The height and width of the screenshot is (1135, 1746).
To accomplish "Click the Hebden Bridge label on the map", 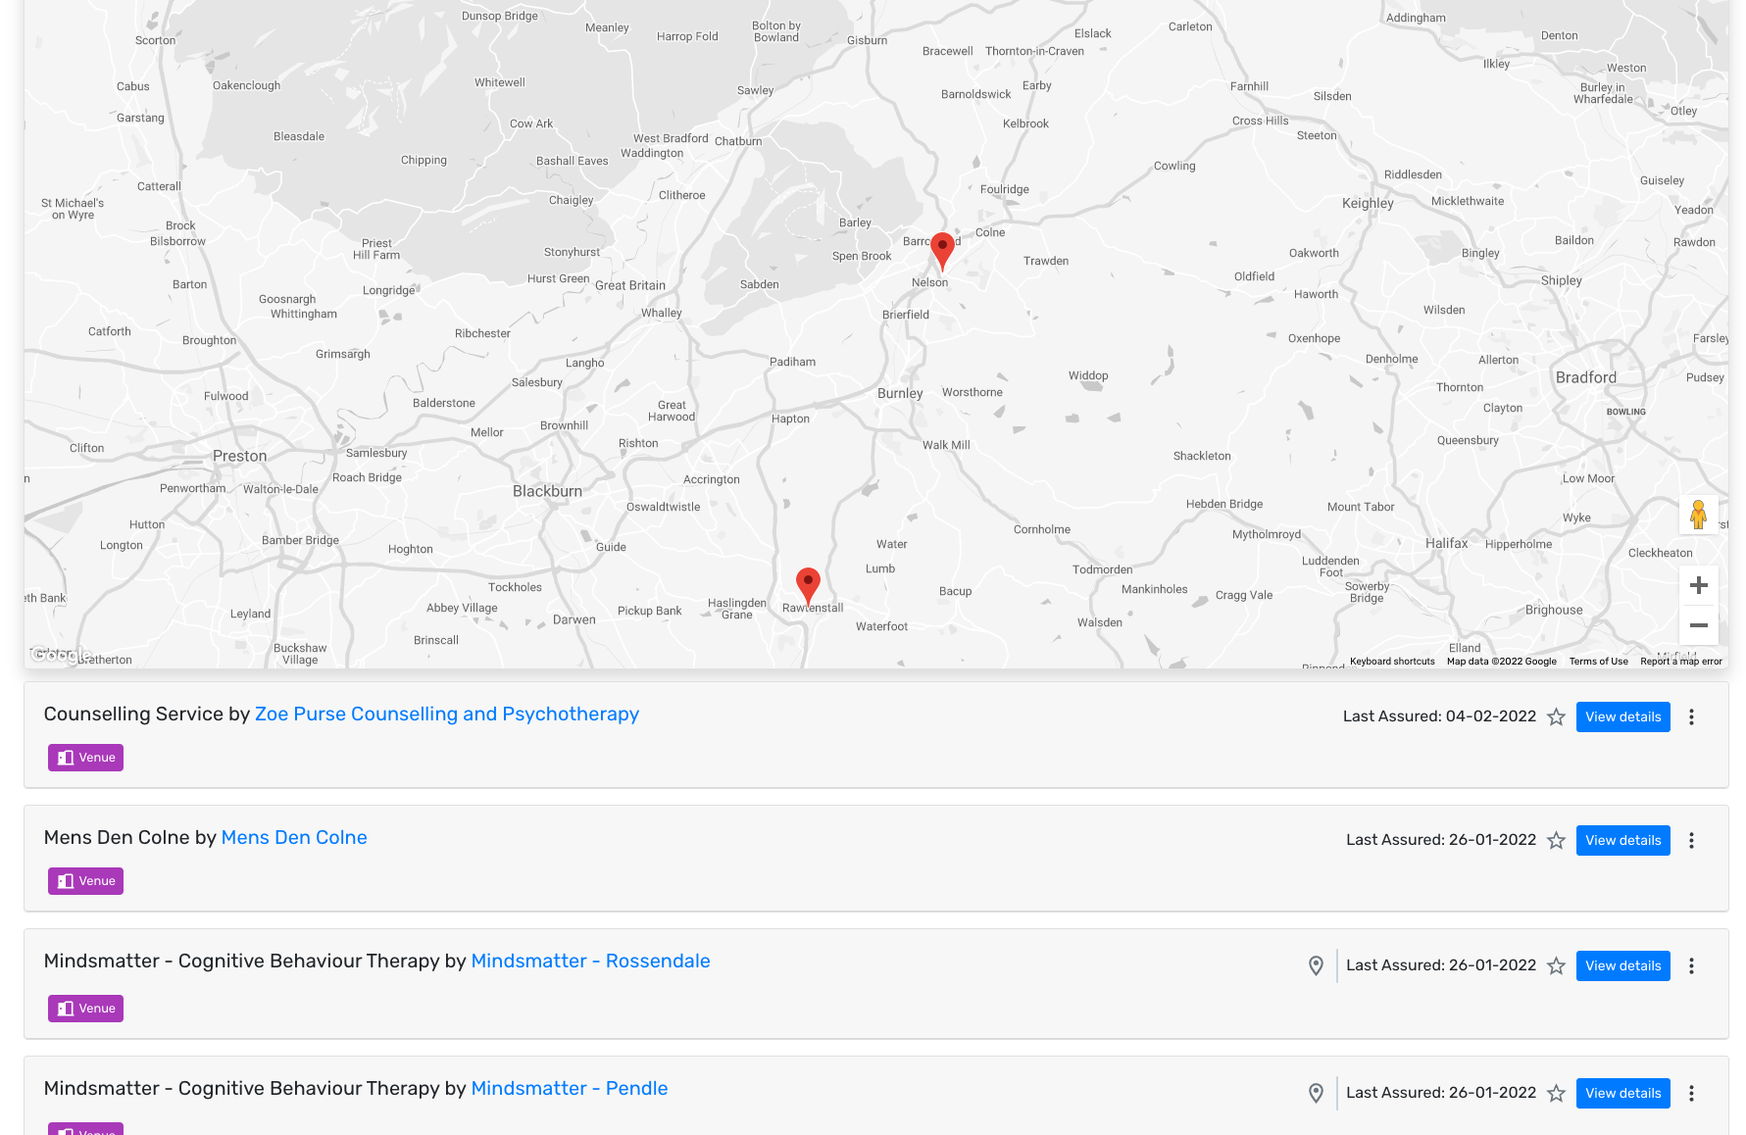I will tap(1223, 504).
